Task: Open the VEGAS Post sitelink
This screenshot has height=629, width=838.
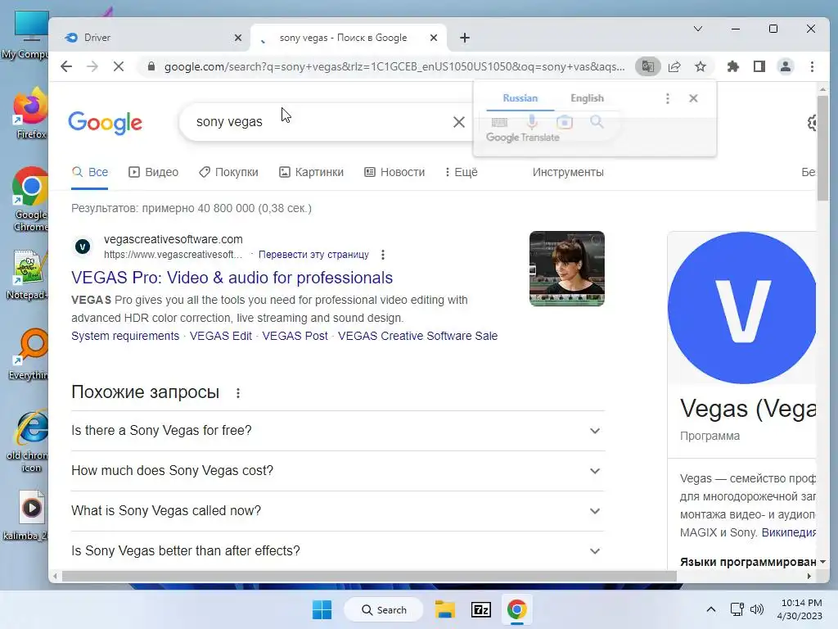Action: point(295,336)
